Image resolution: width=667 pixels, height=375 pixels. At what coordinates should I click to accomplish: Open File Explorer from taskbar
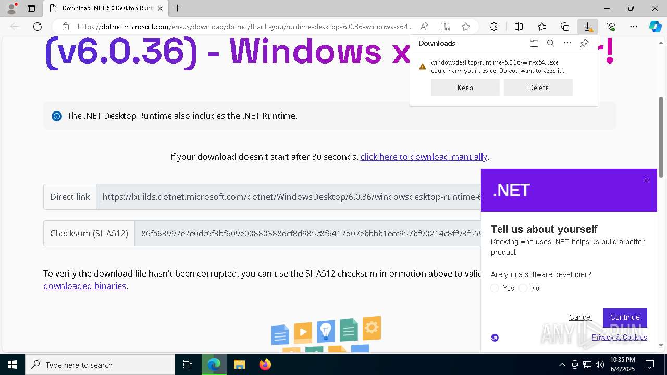tap(240, 365)
